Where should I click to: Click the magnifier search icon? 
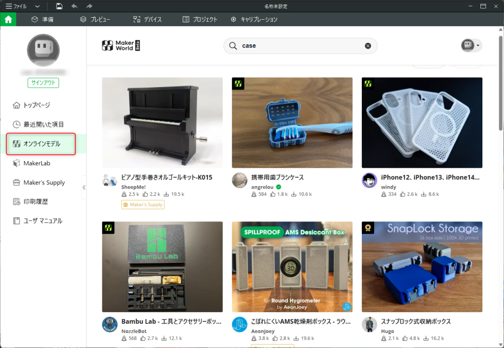pos(233,46)
